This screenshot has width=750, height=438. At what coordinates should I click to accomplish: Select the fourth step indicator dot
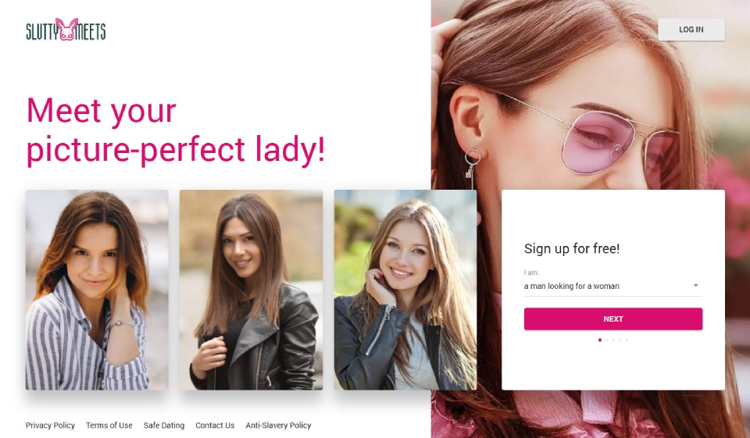click(620, 340)
